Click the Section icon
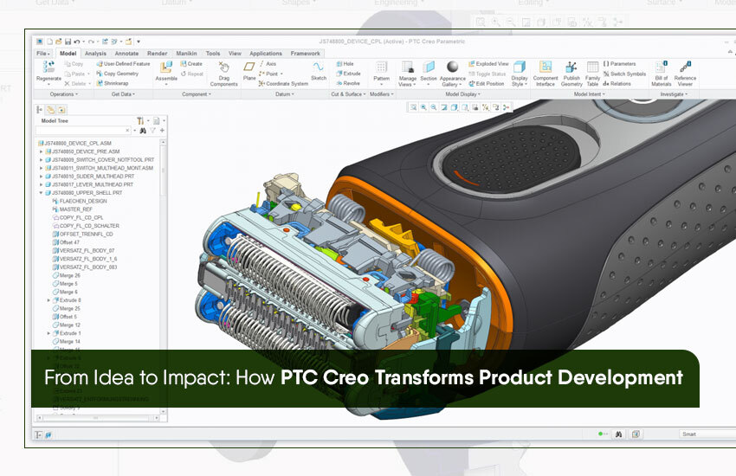This screenshot has height=476, width=736. tap(428, 67)
